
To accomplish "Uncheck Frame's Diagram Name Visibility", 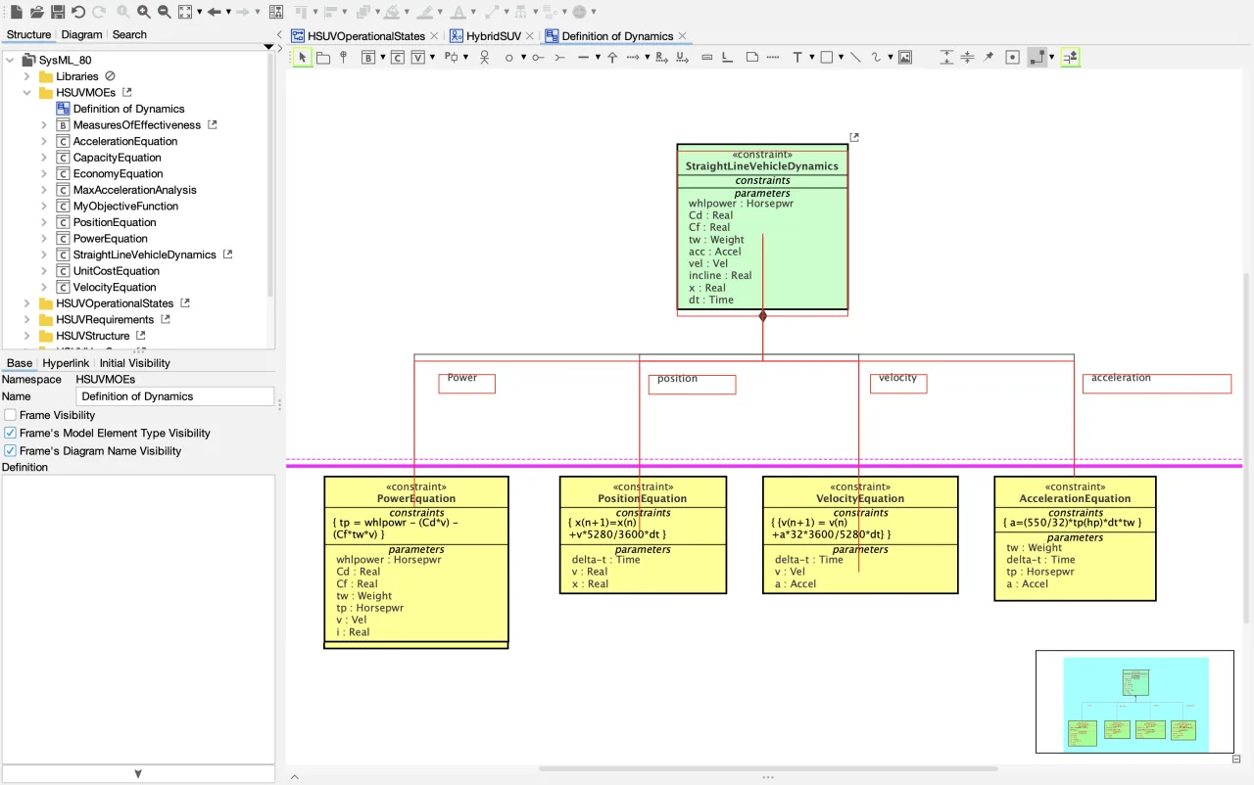I will point(11,451).
